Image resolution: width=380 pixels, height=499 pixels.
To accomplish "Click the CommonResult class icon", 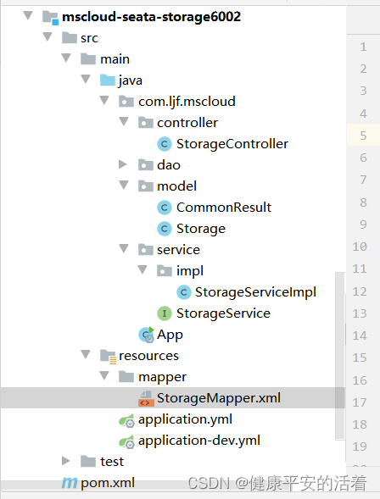I will (x=165, y=208).
